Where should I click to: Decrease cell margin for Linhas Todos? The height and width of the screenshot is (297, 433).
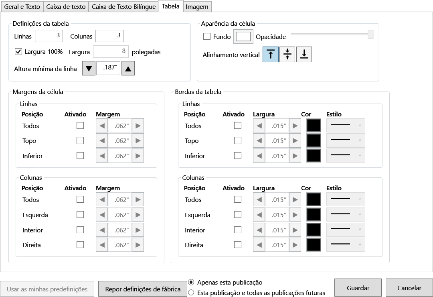(102, 126)
